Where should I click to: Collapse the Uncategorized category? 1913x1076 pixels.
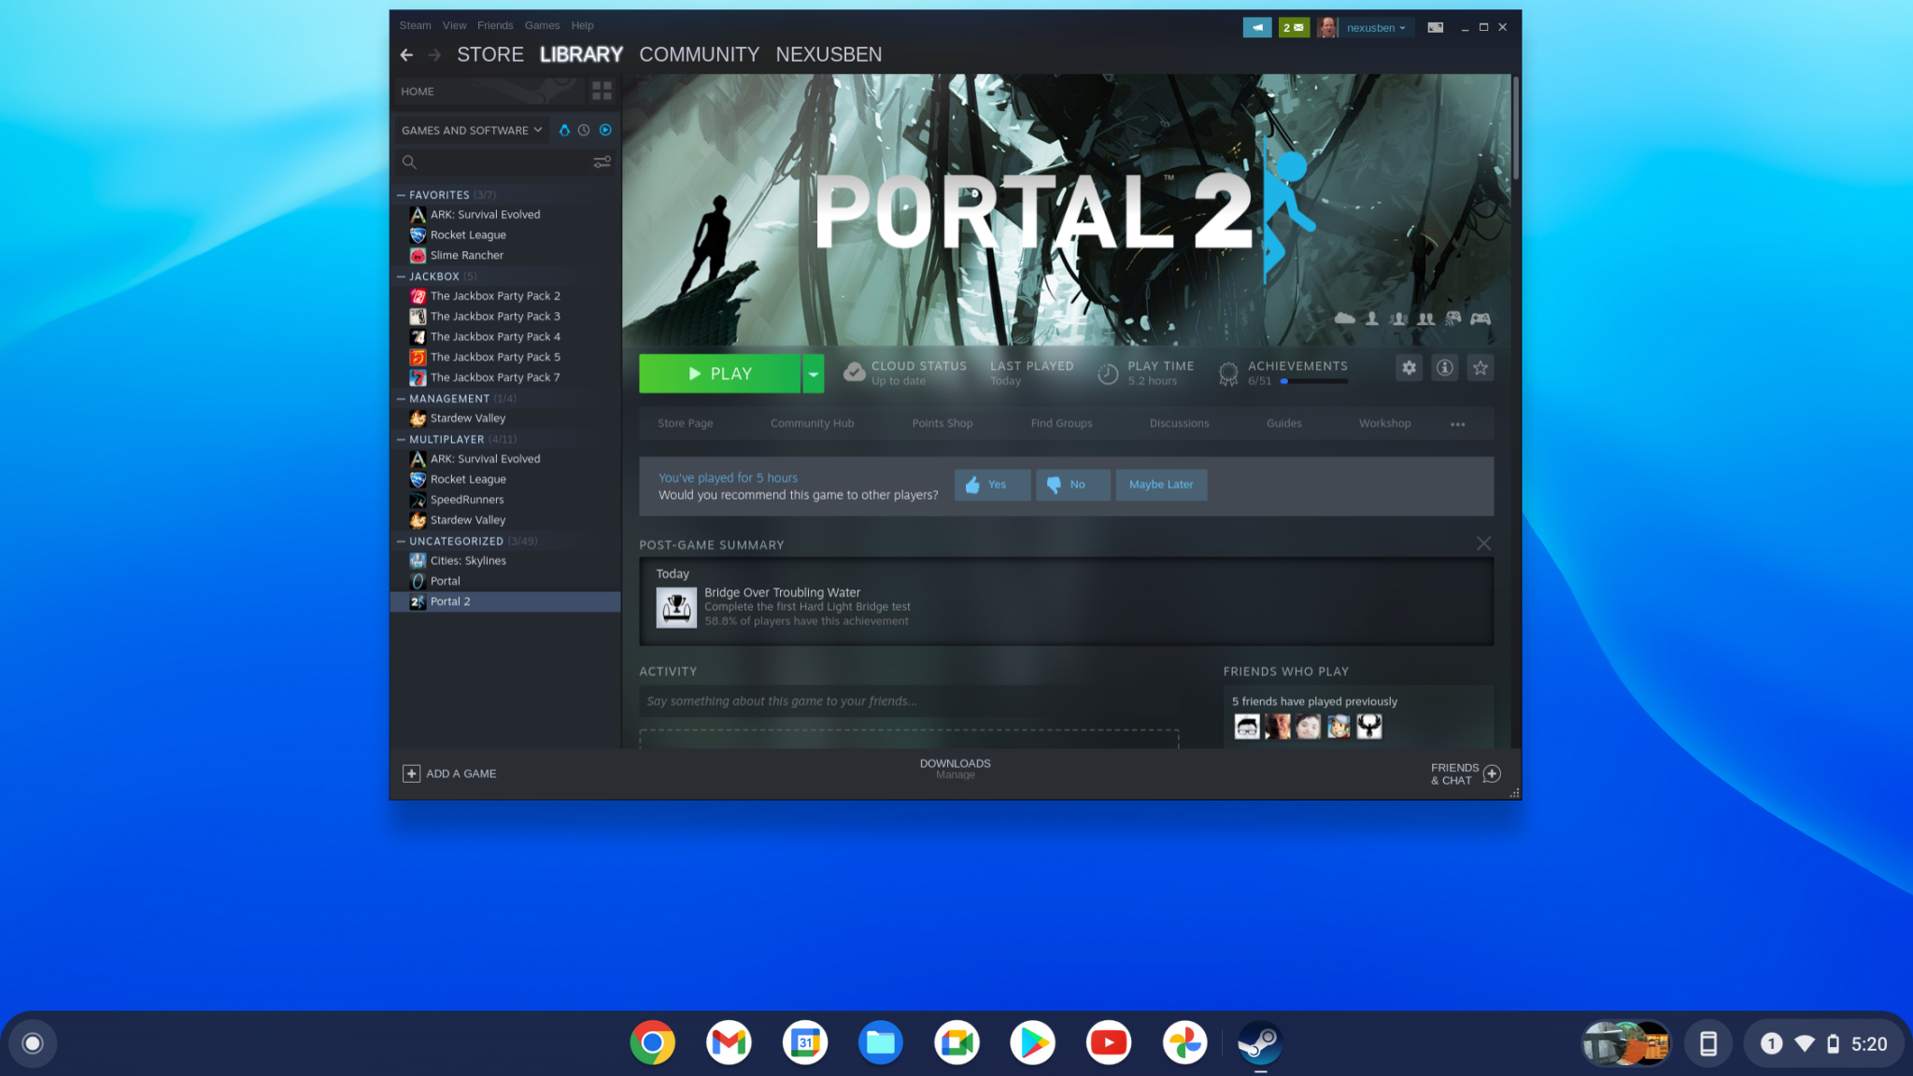401,541
